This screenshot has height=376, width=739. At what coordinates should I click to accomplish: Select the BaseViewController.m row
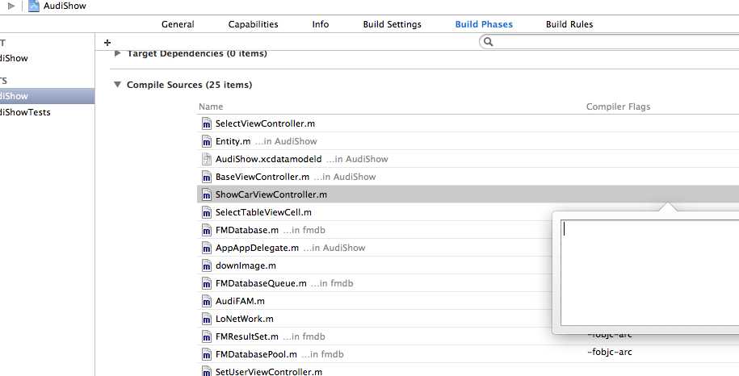(x=468, y=177)
